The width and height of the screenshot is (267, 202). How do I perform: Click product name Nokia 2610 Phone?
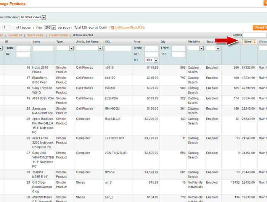click(40, 70)
